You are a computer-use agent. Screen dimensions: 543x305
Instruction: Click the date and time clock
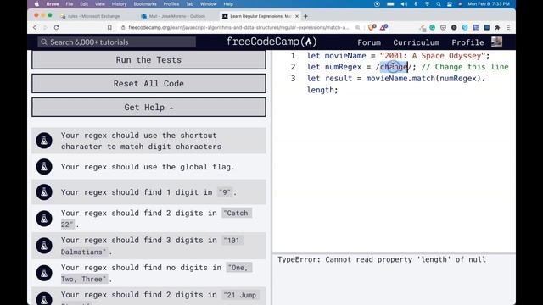click(489, 4)
